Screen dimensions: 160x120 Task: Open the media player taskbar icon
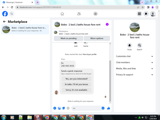click(12, 117)
